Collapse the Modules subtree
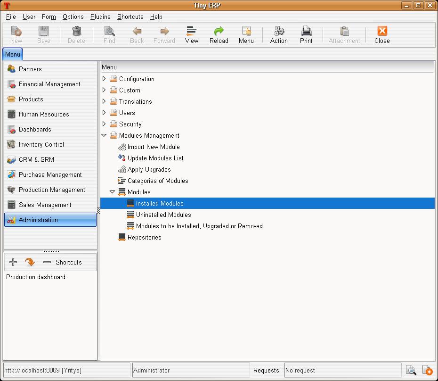 [x=112, y=192]
